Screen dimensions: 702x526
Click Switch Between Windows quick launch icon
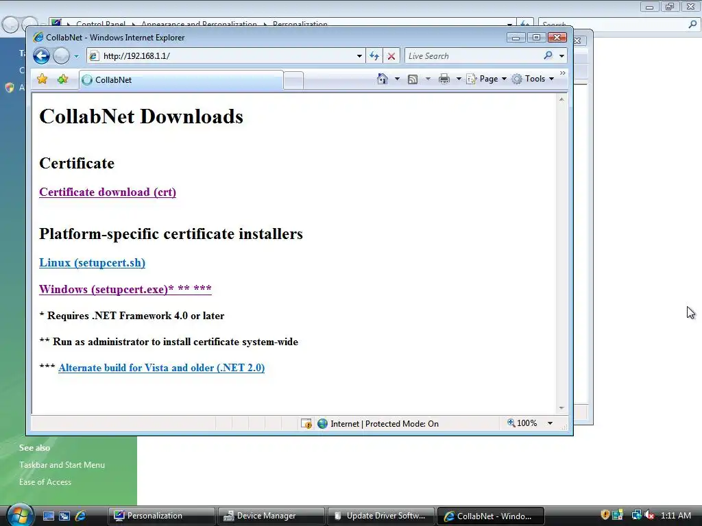(x=64, y=516)
